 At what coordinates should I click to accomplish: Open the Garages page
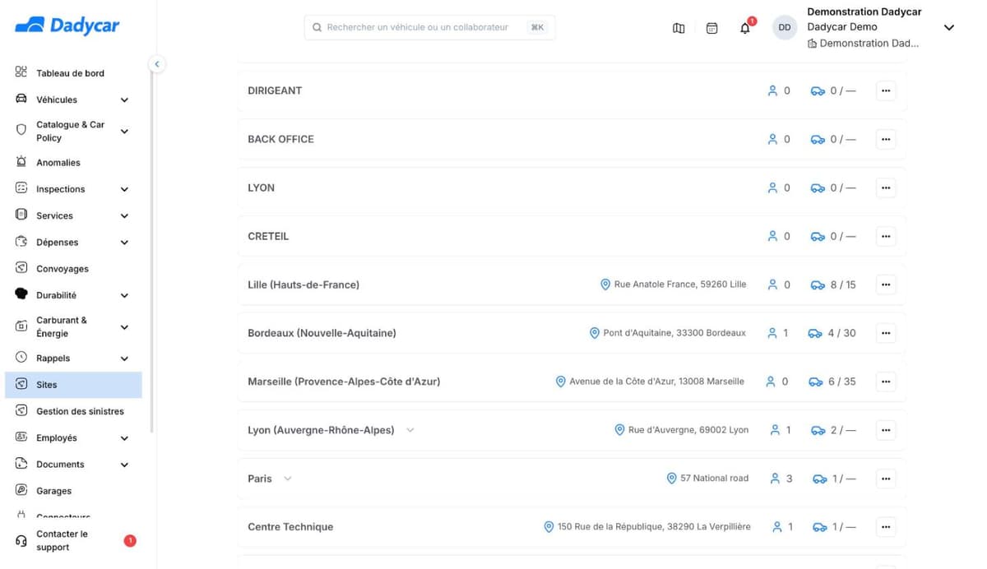(x=53, y=491)
